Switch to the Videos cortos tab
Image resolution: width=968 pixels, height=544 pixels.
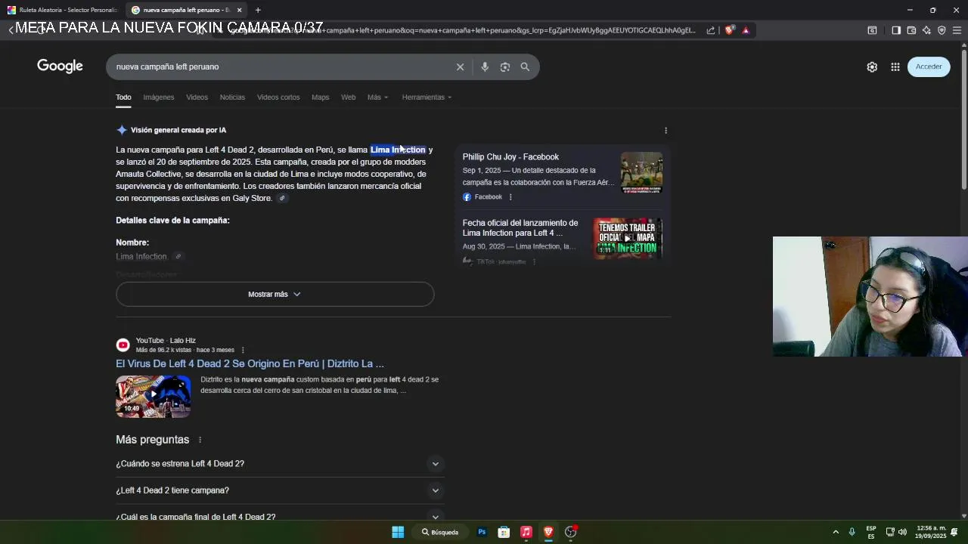(x=278, y=97)
